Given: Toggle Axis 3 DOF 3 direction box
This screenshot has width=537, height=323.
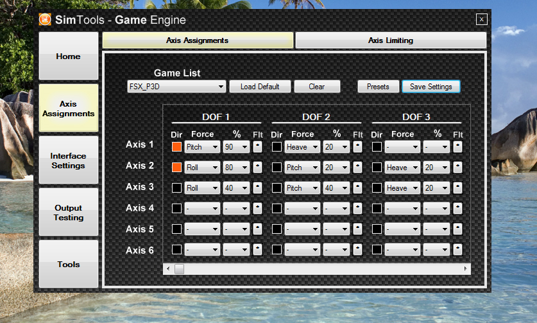Looking at the screenshot, I should click(377, 188).
